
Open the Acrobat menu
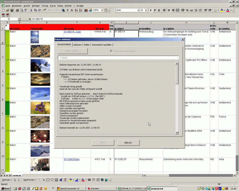pos(80,6)
